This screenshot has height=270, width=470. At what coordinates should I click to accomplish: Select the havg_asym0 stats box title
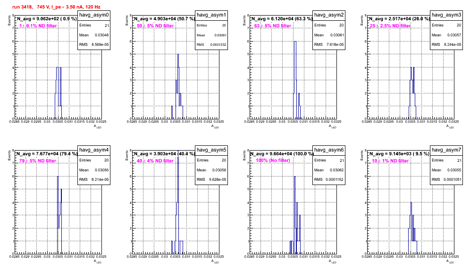click(x=94, y=15)
